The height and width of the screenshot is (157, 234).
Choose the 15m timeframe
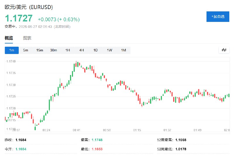(39, 50)
